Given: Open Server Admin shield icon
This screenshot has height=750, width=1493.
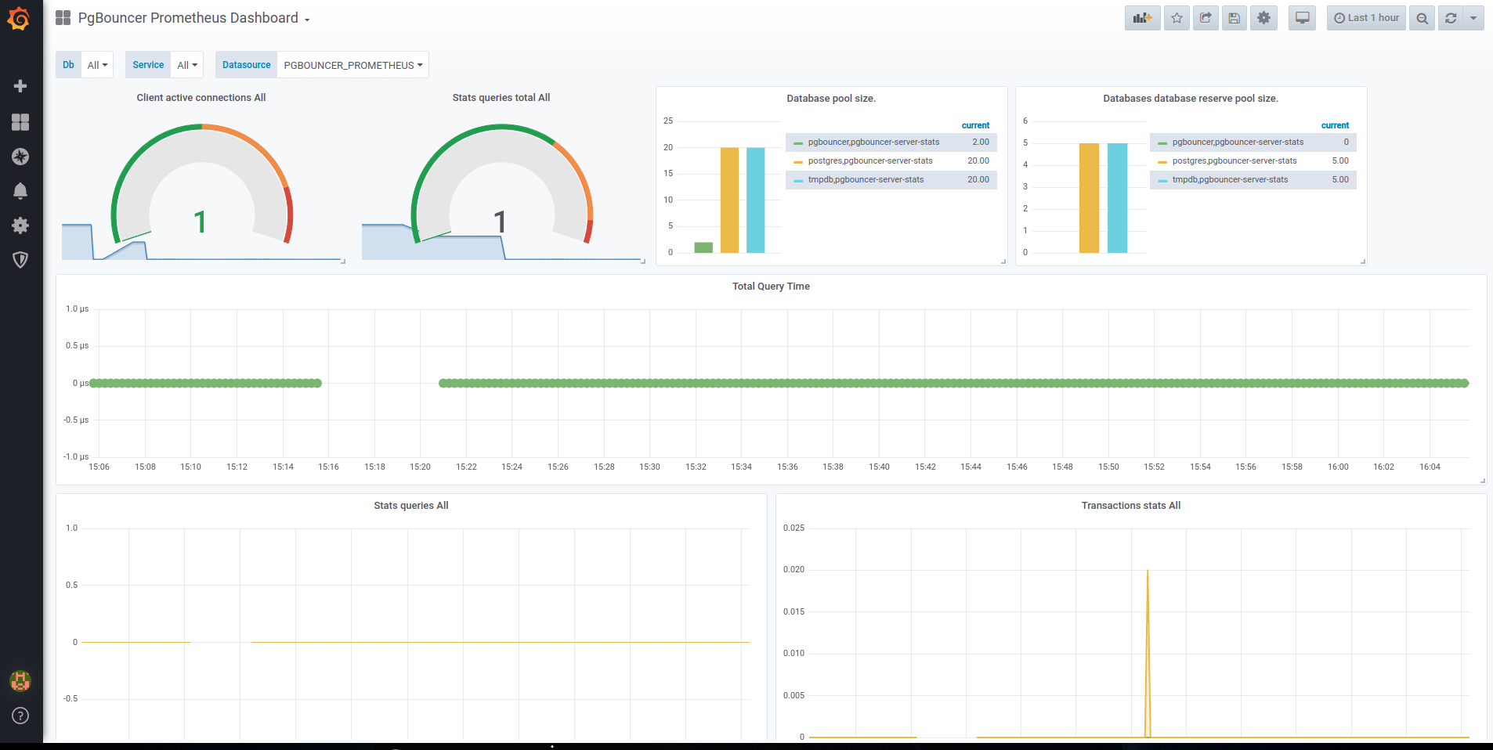Looking at the screenshot, I should pos(20,260).
